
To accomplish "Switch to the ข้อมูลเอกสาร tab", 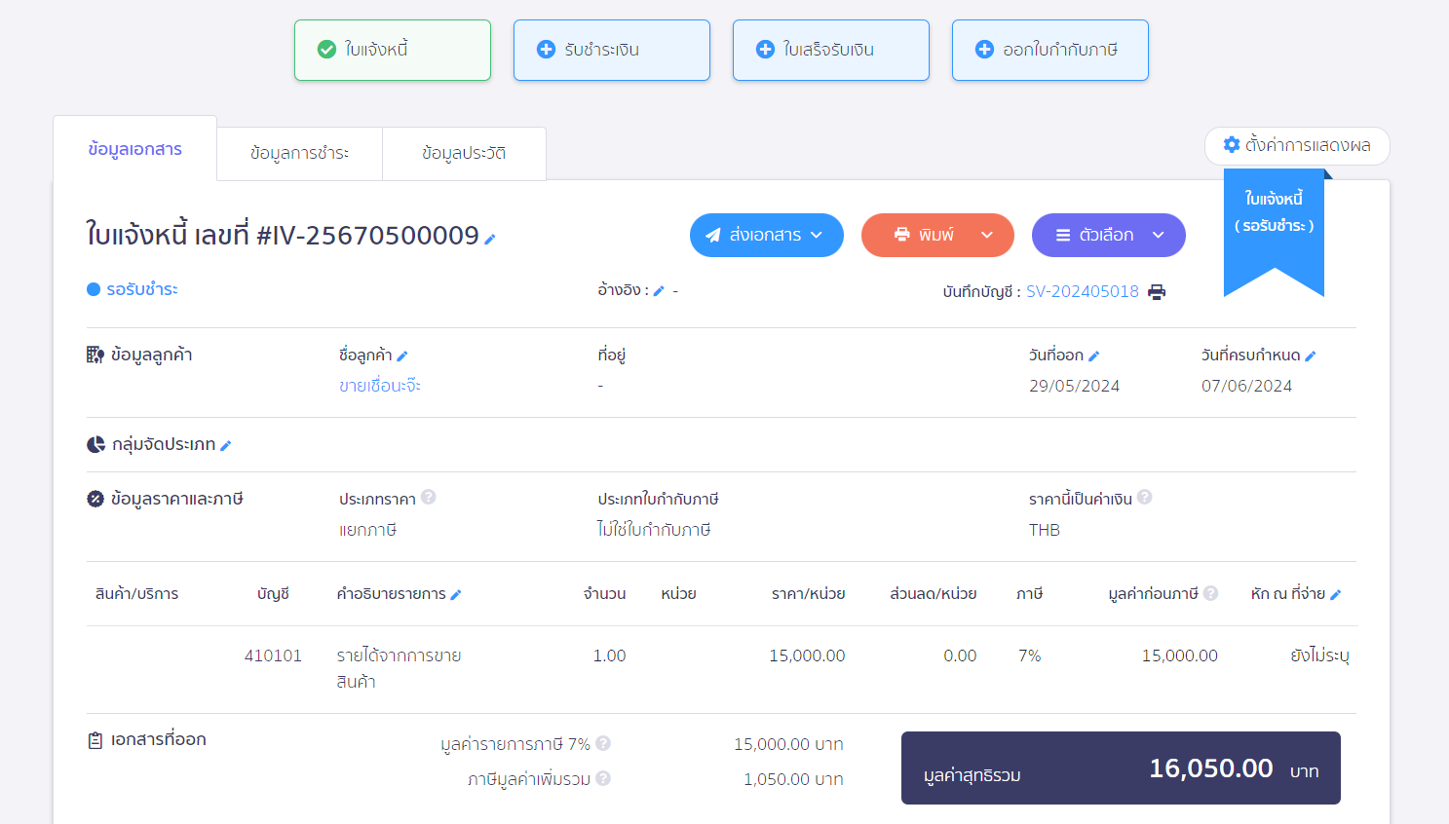I will click(134, 149).
